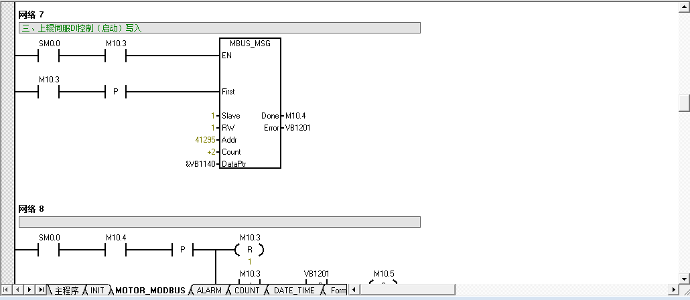Click the horizontal scrollbar left arrow
The height and width of the screenshot is (300, 690).
coord(354,290)
